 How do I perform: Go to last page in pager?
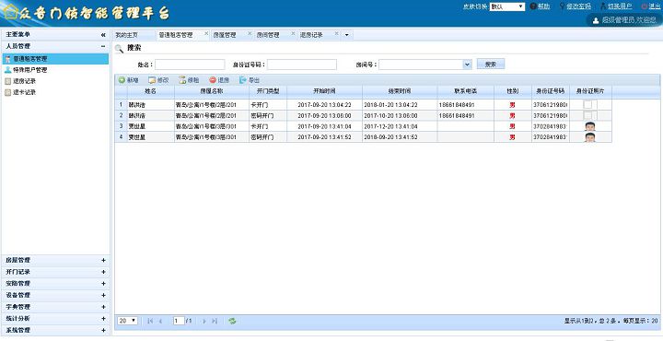point(215,321)
